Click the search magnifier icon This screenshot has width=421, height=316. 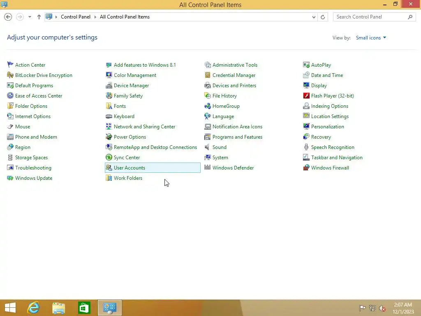pyautogui.click(x=410, y=17)
